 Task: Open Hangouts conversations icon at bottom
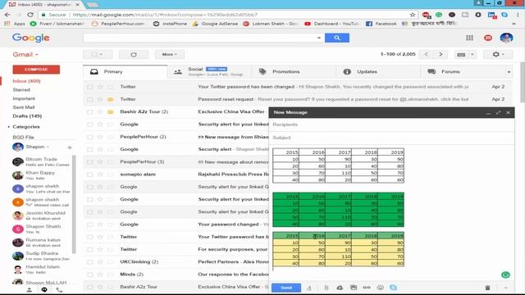(x=44, y=290)
